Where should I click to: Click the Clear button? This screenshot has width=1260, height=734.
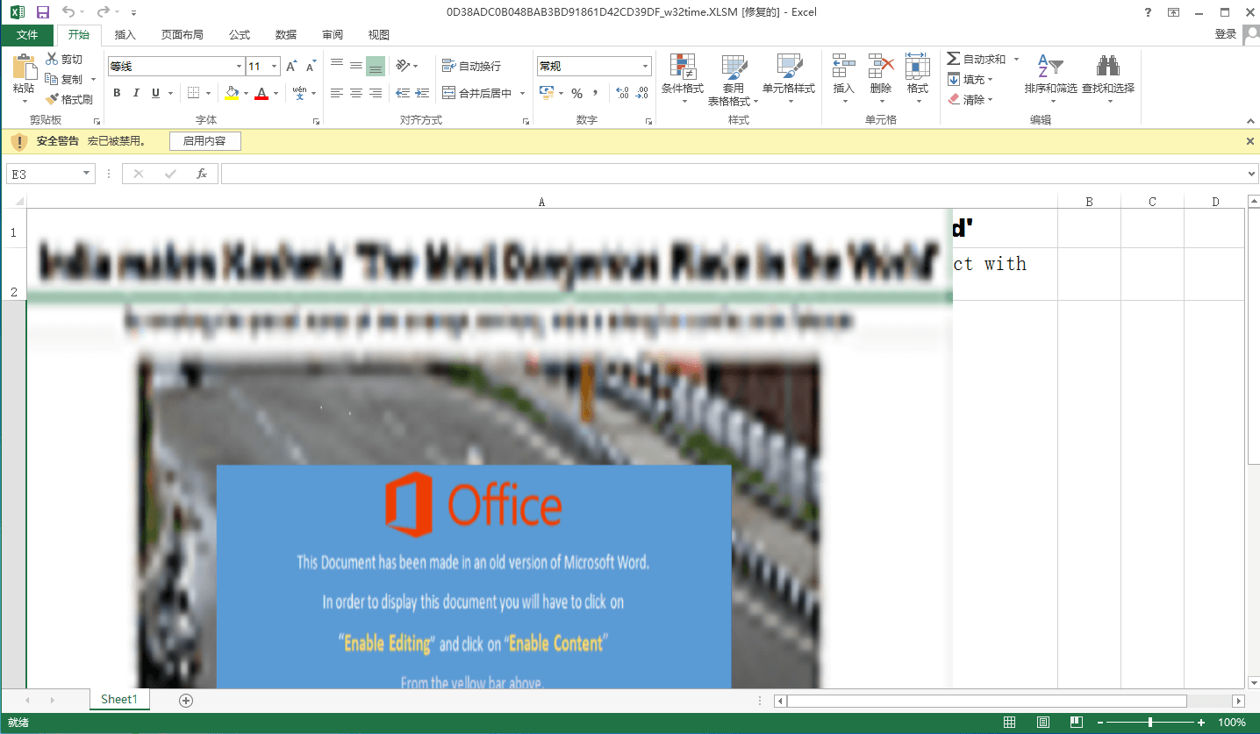coord(970,99)
